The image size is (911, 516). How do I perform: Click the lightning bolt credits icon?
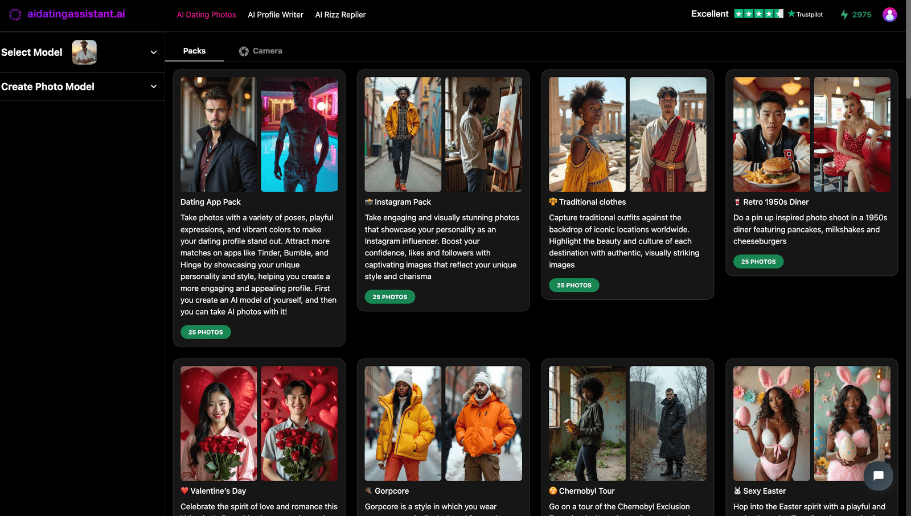(x=844, y=14)
